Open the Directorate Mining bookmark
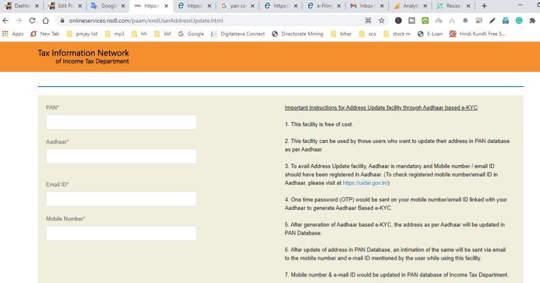 298,34
